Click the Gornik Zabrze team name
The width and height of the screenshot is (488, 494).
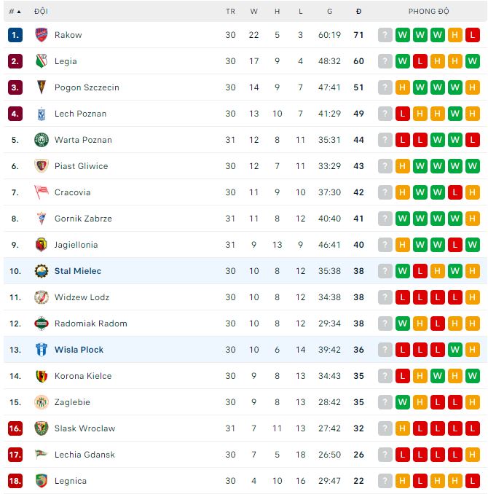click(83, 219)
